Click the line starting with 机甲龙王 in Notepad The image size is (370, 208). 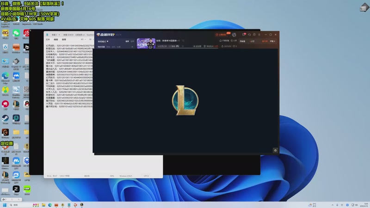tap(69, 57)
